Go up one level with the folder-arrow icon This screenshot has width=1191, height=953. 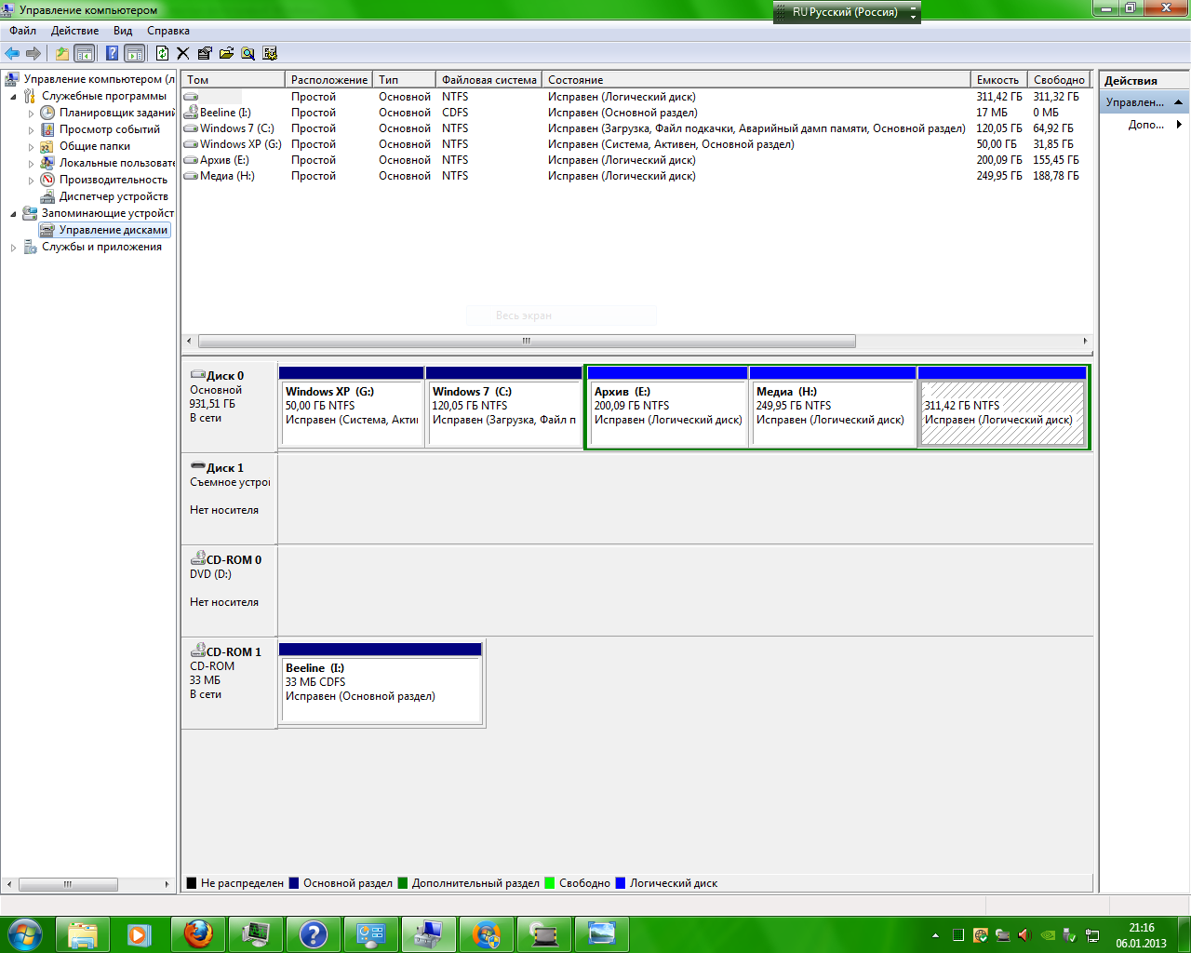click(62, 53)
